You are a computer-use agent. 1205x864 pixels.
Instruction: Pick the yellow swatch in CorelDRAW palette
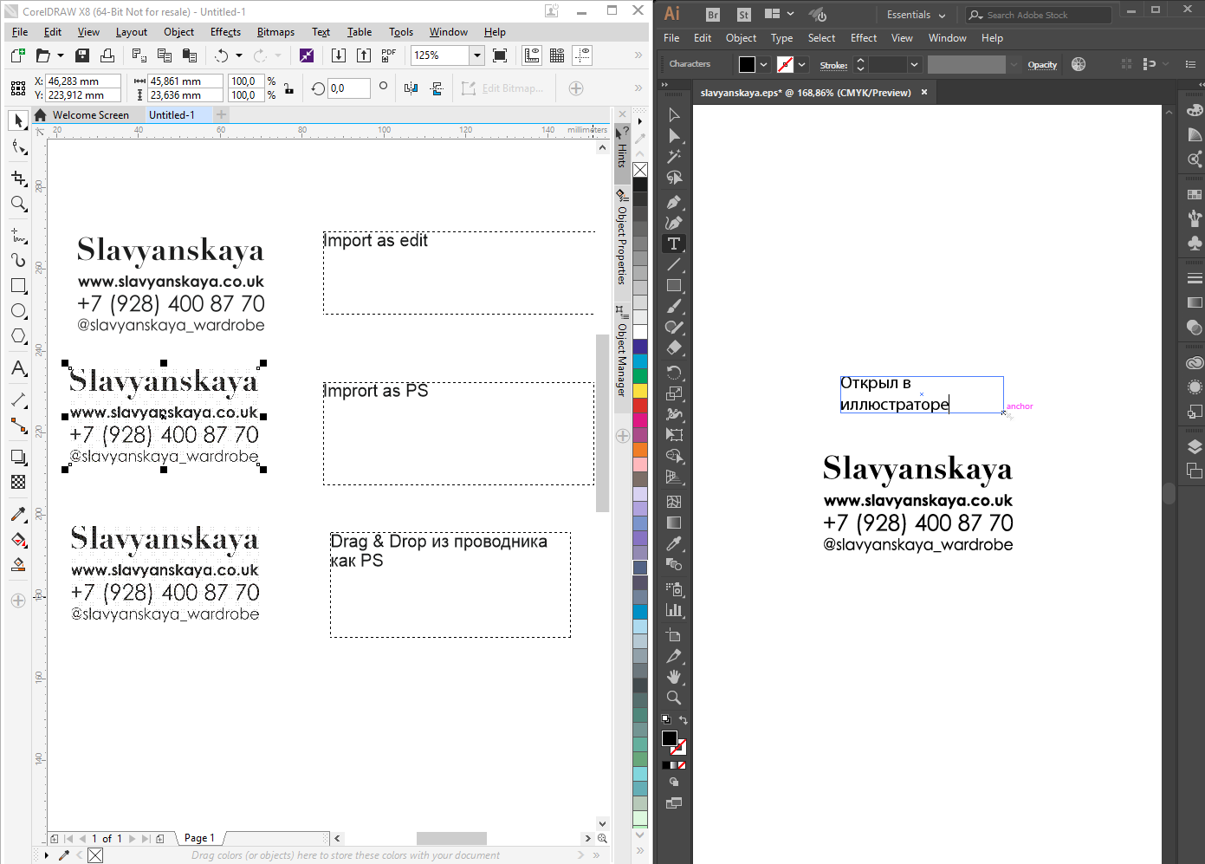click(x=640, y=391)
